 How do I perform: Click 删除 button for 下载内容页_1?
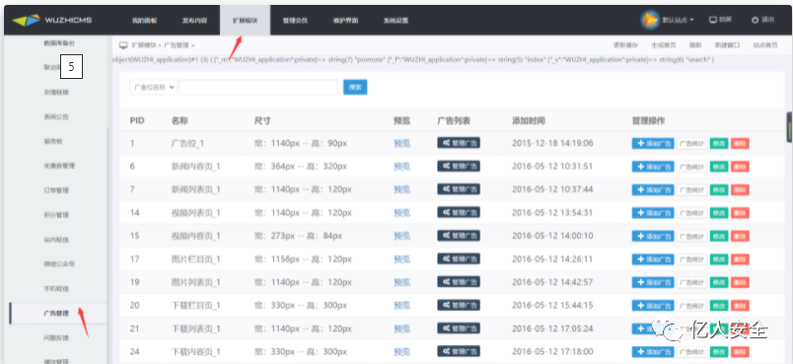[x=740, y=352]
